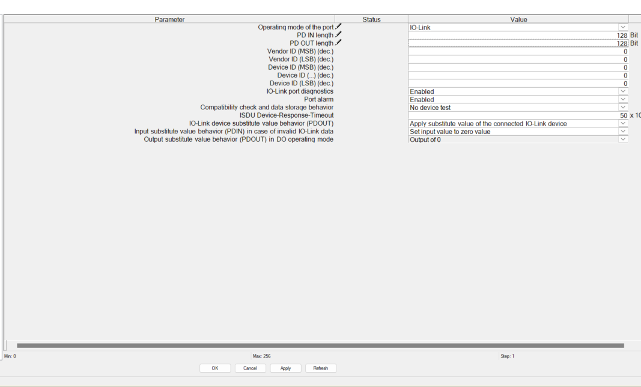Click the Device ID (MSB) value field
This screenshot has width=641, height=387.
(518, 67)
